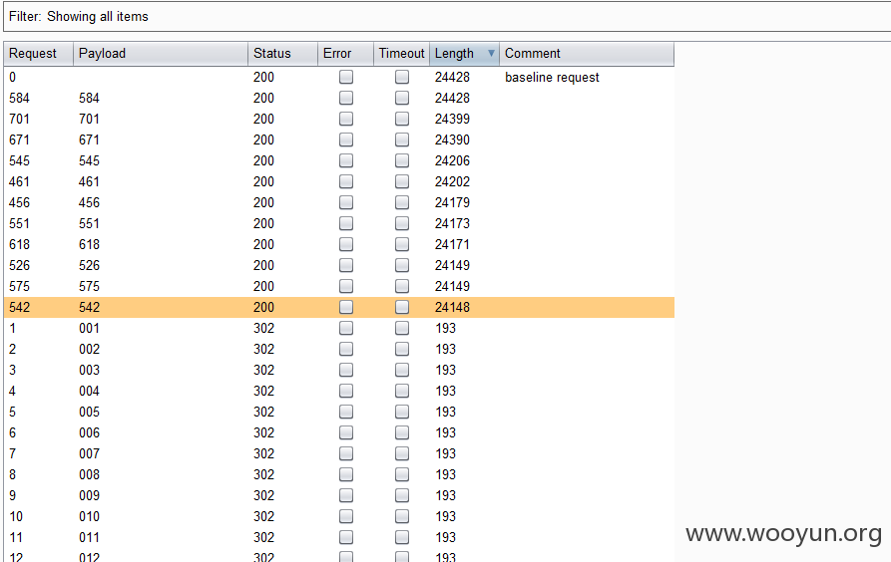
Task: Select length value 24173 in row 551
Action: (452, 223)
